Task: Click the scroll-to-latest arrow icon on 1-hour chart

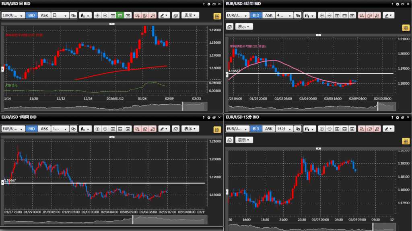Action: [128, 129]
